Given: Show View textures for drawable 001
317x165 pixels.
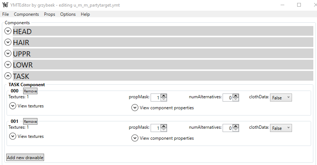Looking at the screenshot, I should 13,136.
